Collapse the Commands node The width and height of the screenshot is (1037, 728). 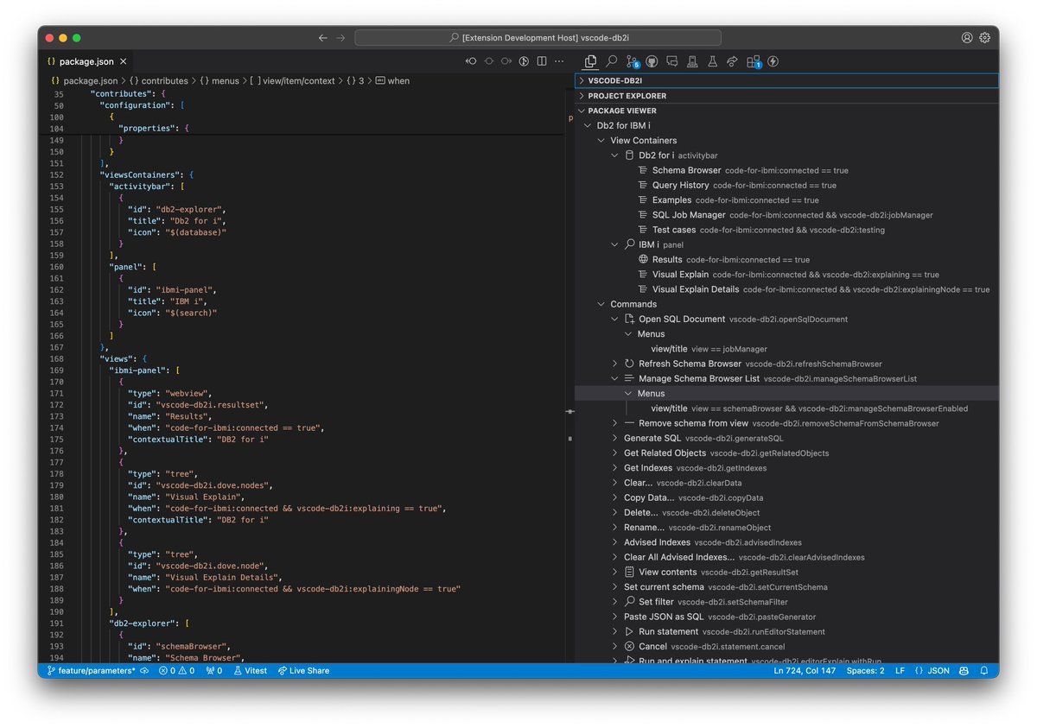click(x=602, y=304)
